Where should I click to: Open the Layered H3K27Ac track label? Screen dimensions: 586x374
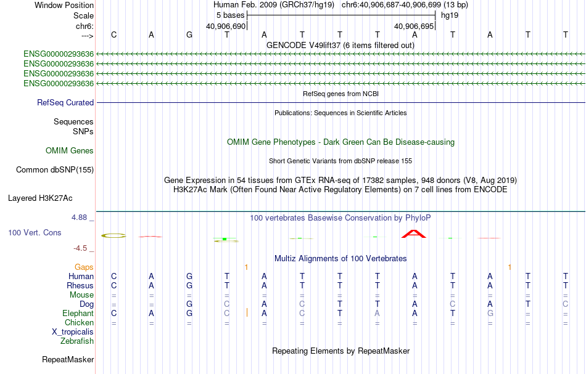pos(40,198)
